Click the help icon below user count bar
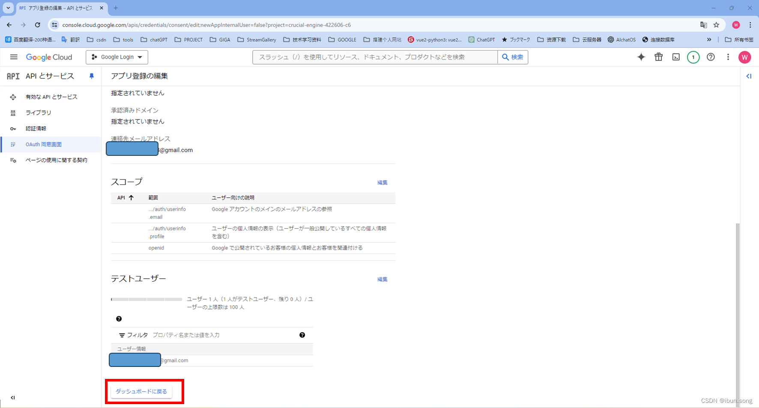This screenshot has width=759, height=408. pyautogui.click(x=119, y=319)
